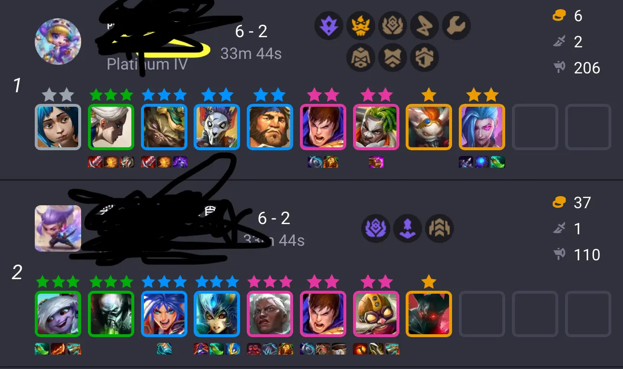
Task: Open second-place player's purple-haired avatar
Action: point(58,228)
